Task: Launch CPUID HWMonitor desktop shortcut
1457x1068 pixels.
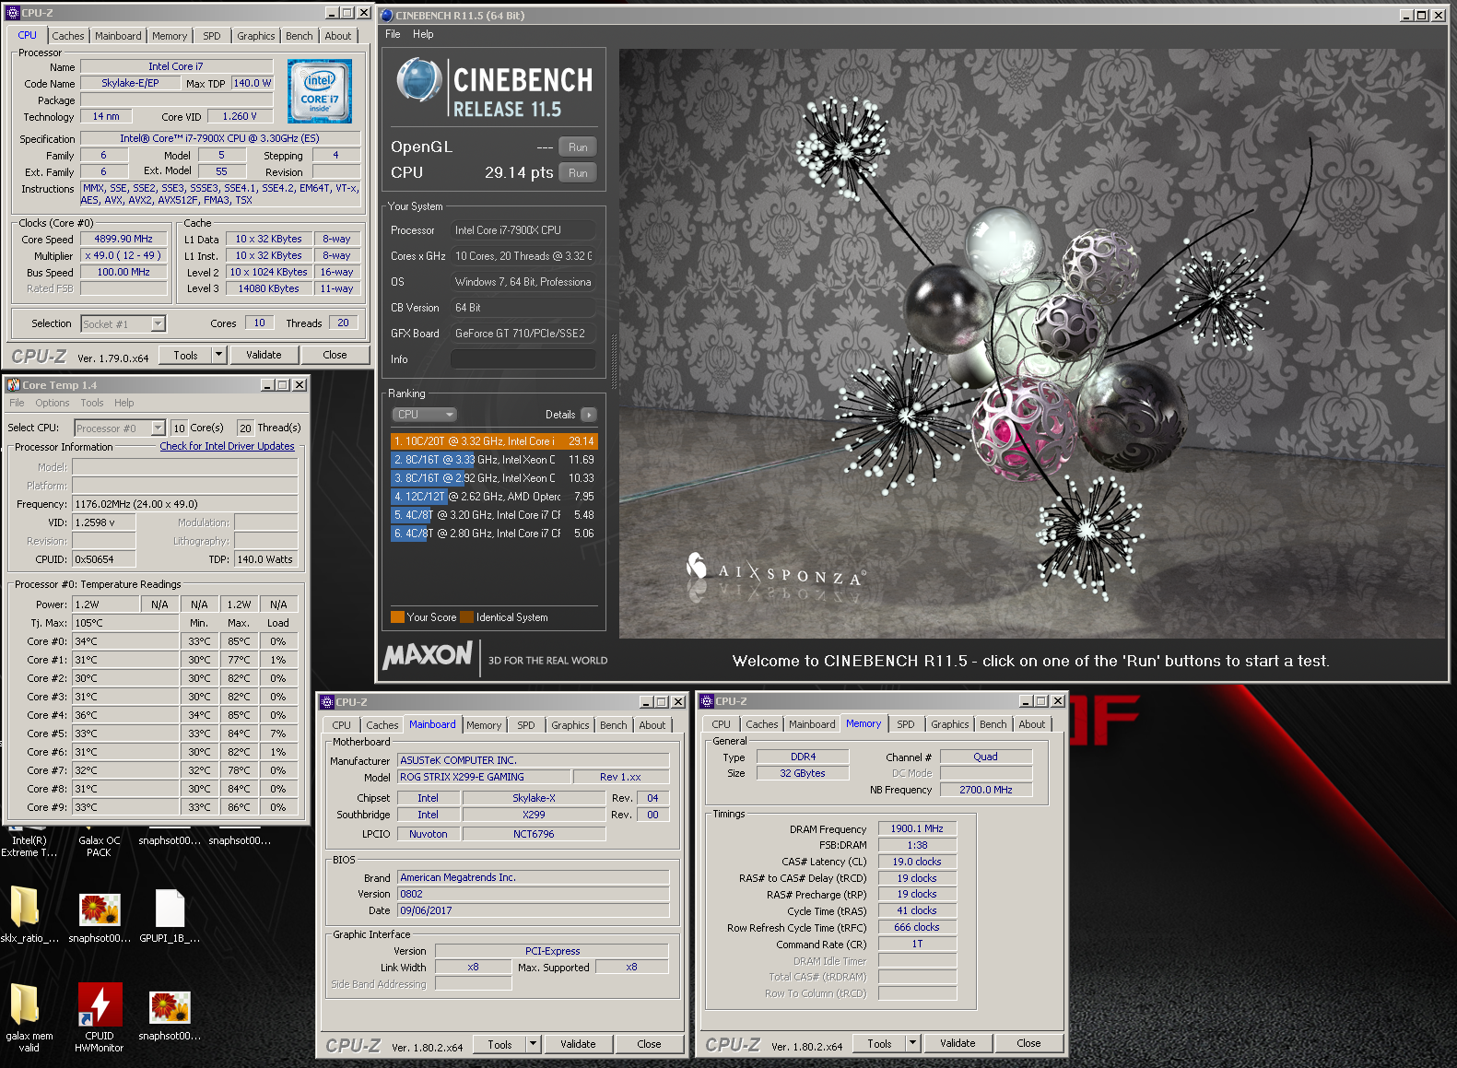Action: tap(100, 1003)
